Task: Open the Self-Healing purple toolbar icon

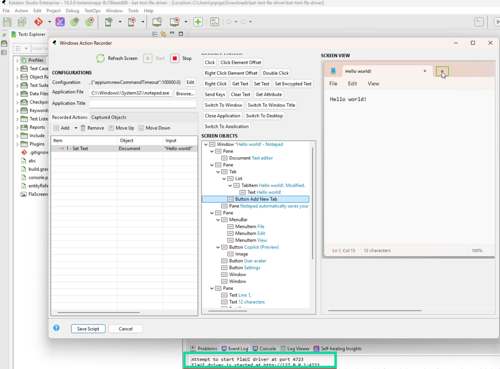Action: pyautogui.click(x=60, y=22)
